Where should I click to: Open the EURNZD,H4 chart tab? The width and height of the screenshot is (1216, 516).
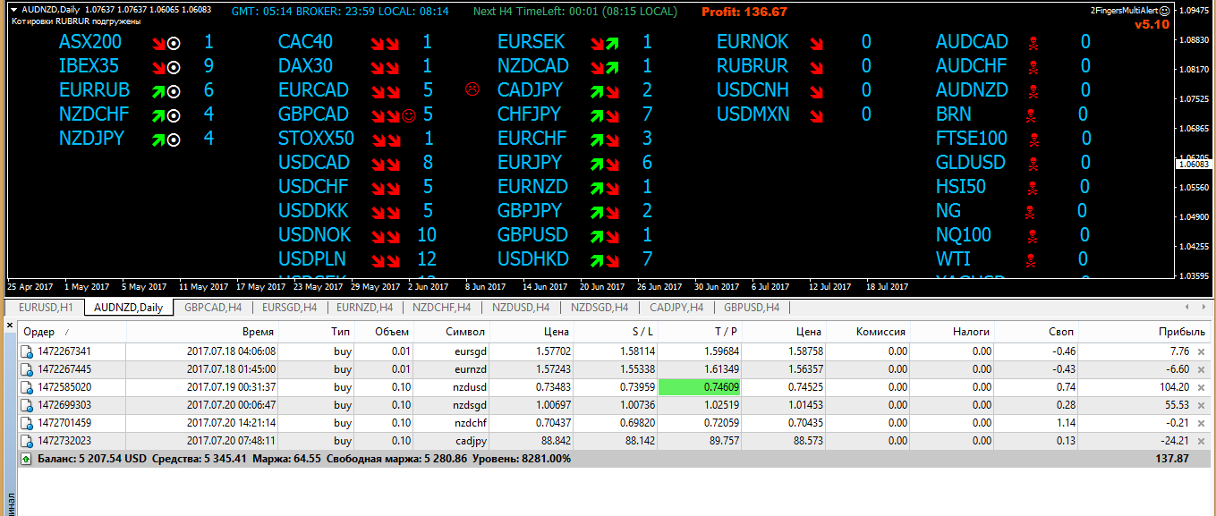tap(365, 308)
